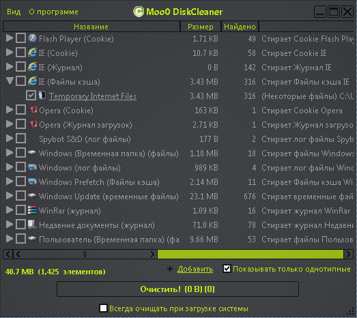Check the Windows Prefetch (Файлы кэша) checkbox
Screen dimensions: 357x318
click(x=20, y=182)
